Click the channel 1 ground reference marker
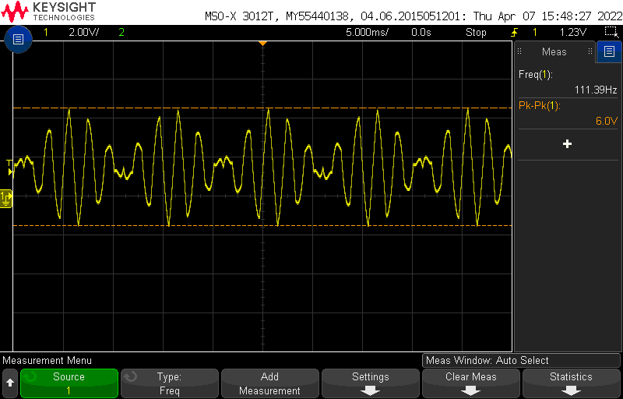This screenshot has height=399, width=623. 6,199
